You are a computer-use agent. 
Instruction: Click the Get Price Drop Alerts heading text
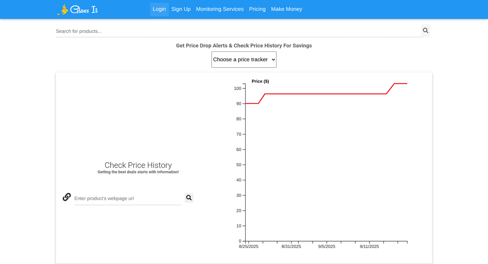(x=244, y=46)
